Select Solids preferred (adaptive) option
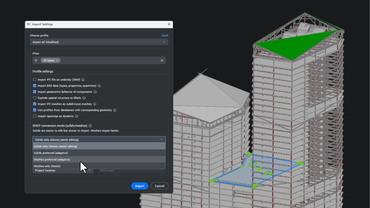 coord(99,153)
